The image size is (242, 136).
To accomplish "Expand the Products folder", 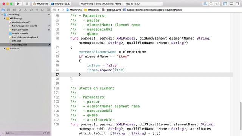I will point(5,48).
